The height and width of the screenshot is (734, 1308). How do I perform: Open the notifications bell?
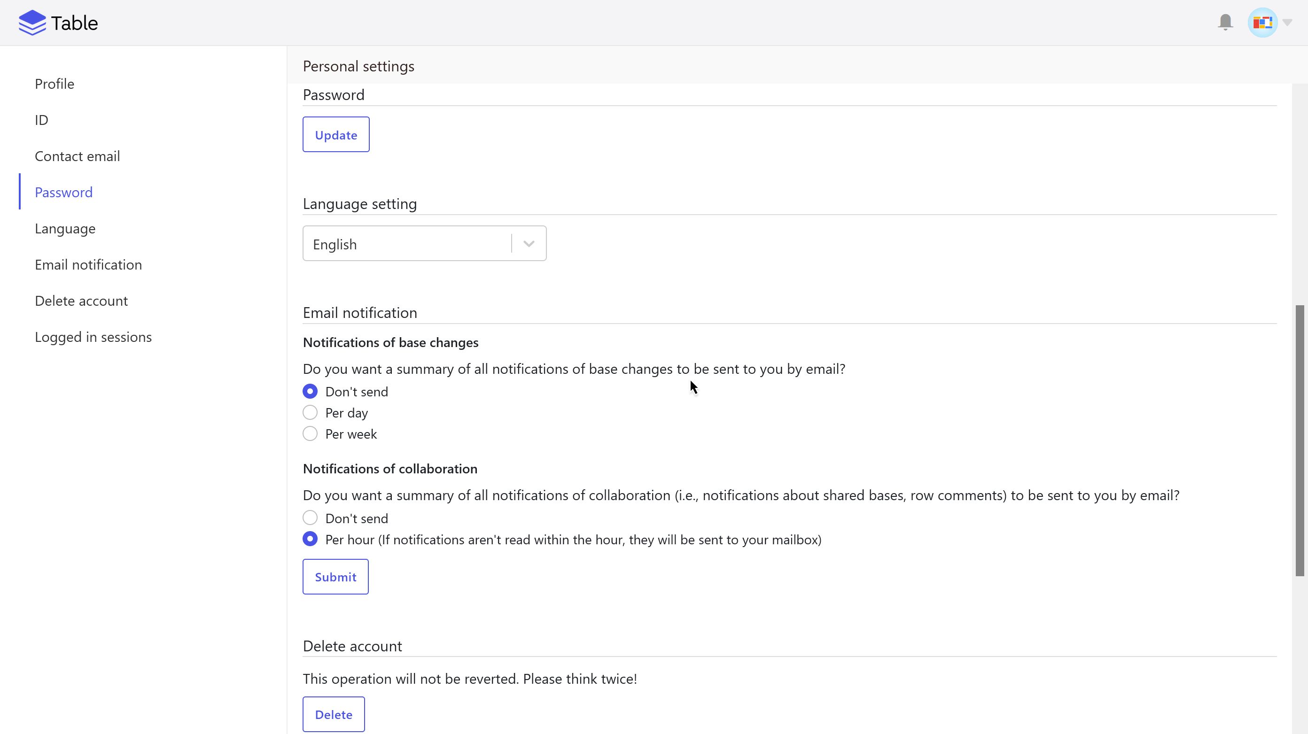click(x=1225, y=23)
